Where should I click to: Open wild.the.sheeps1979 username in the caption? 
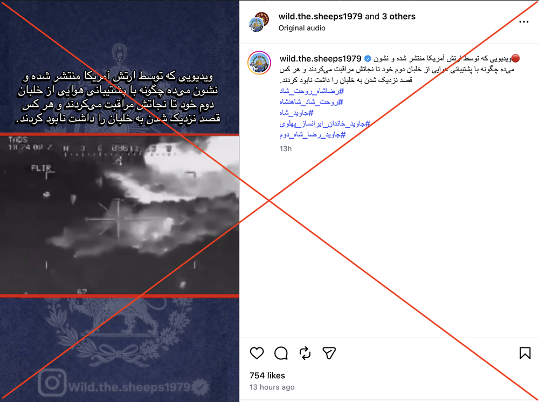click(320, 58)
